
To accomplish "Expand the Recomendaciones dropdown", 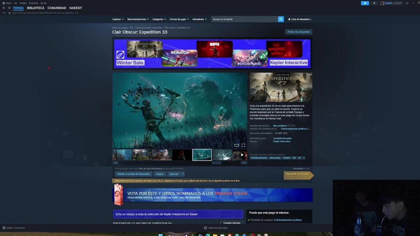I will (x=138, y=19).
